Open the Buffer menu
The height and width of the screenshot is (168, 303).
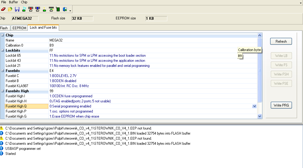click(13, 2)
